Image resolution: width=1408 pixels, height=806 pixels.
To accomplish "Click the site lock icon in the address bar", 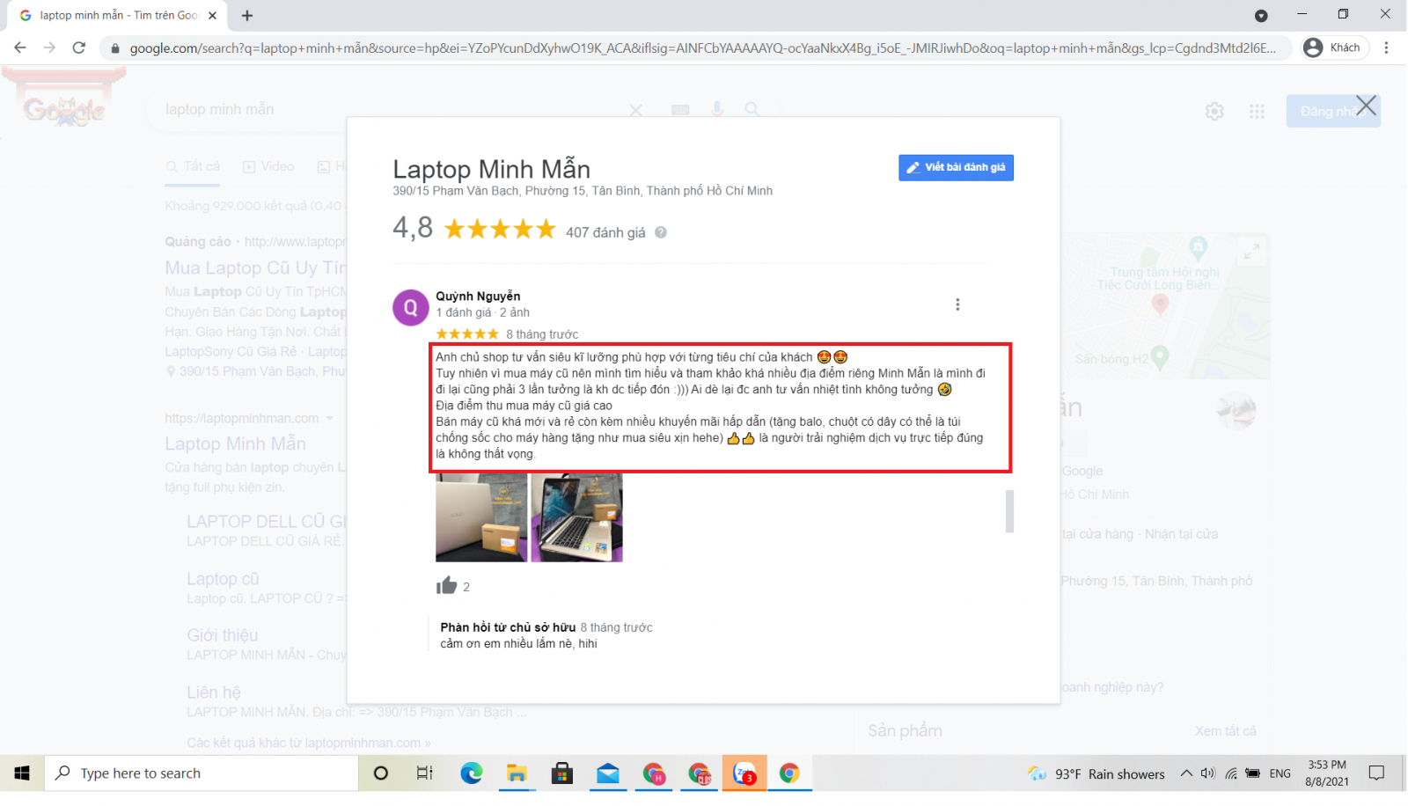I will (x=114, y=48).
